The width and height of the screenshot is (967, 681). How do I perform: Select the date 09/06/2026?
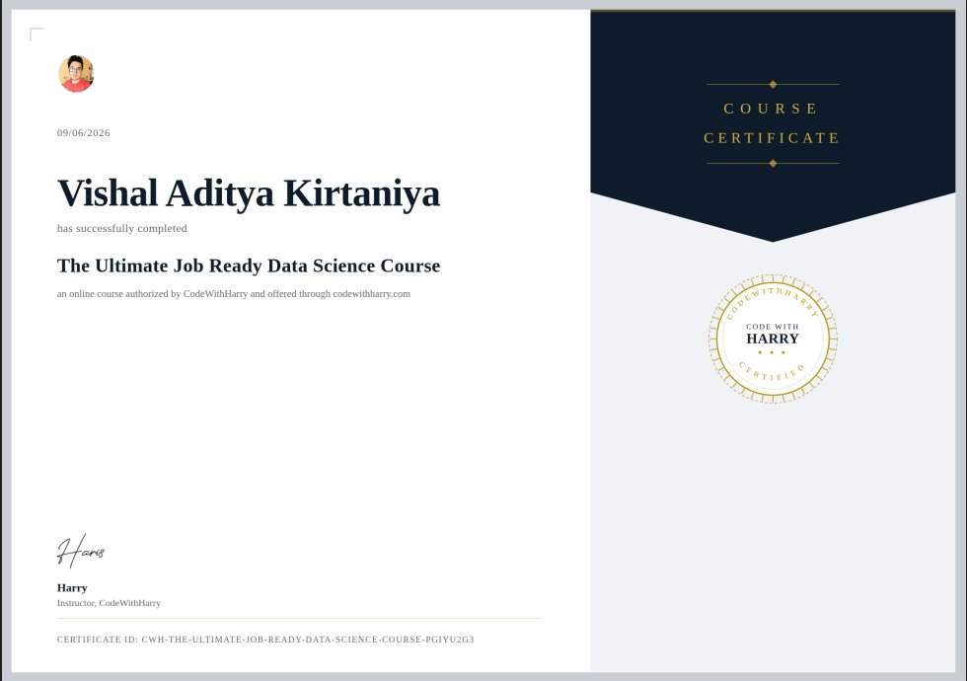(84, 132)
